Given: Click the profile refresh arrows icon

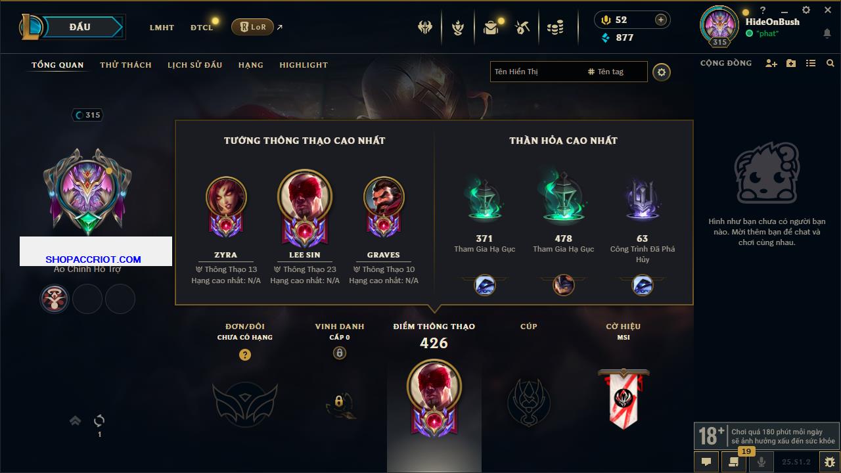Looking at the screenshot, I should [x=100, y=420].
